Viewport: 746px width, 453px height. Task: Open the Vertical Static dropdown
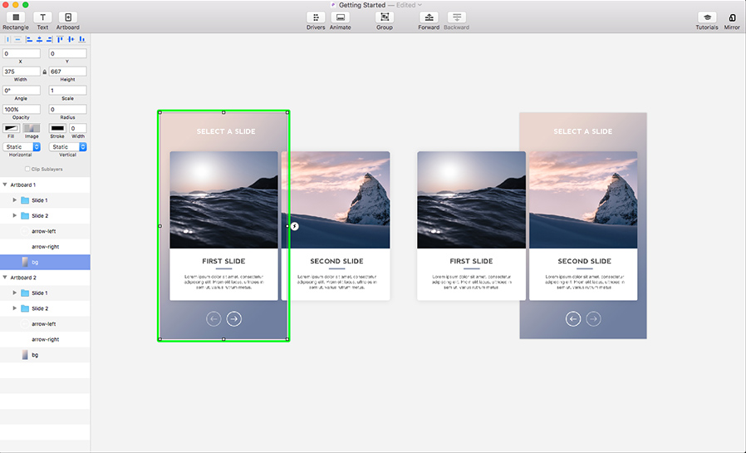pyautogui.click(x=67, y=147)
